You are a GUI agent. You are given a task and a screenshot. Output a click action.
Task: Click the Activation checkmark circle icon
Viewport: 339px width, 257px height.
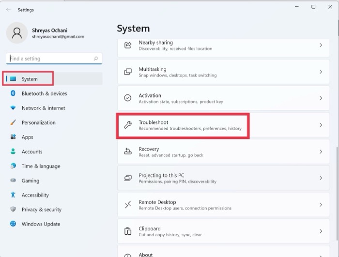click(x=127, y=98)
